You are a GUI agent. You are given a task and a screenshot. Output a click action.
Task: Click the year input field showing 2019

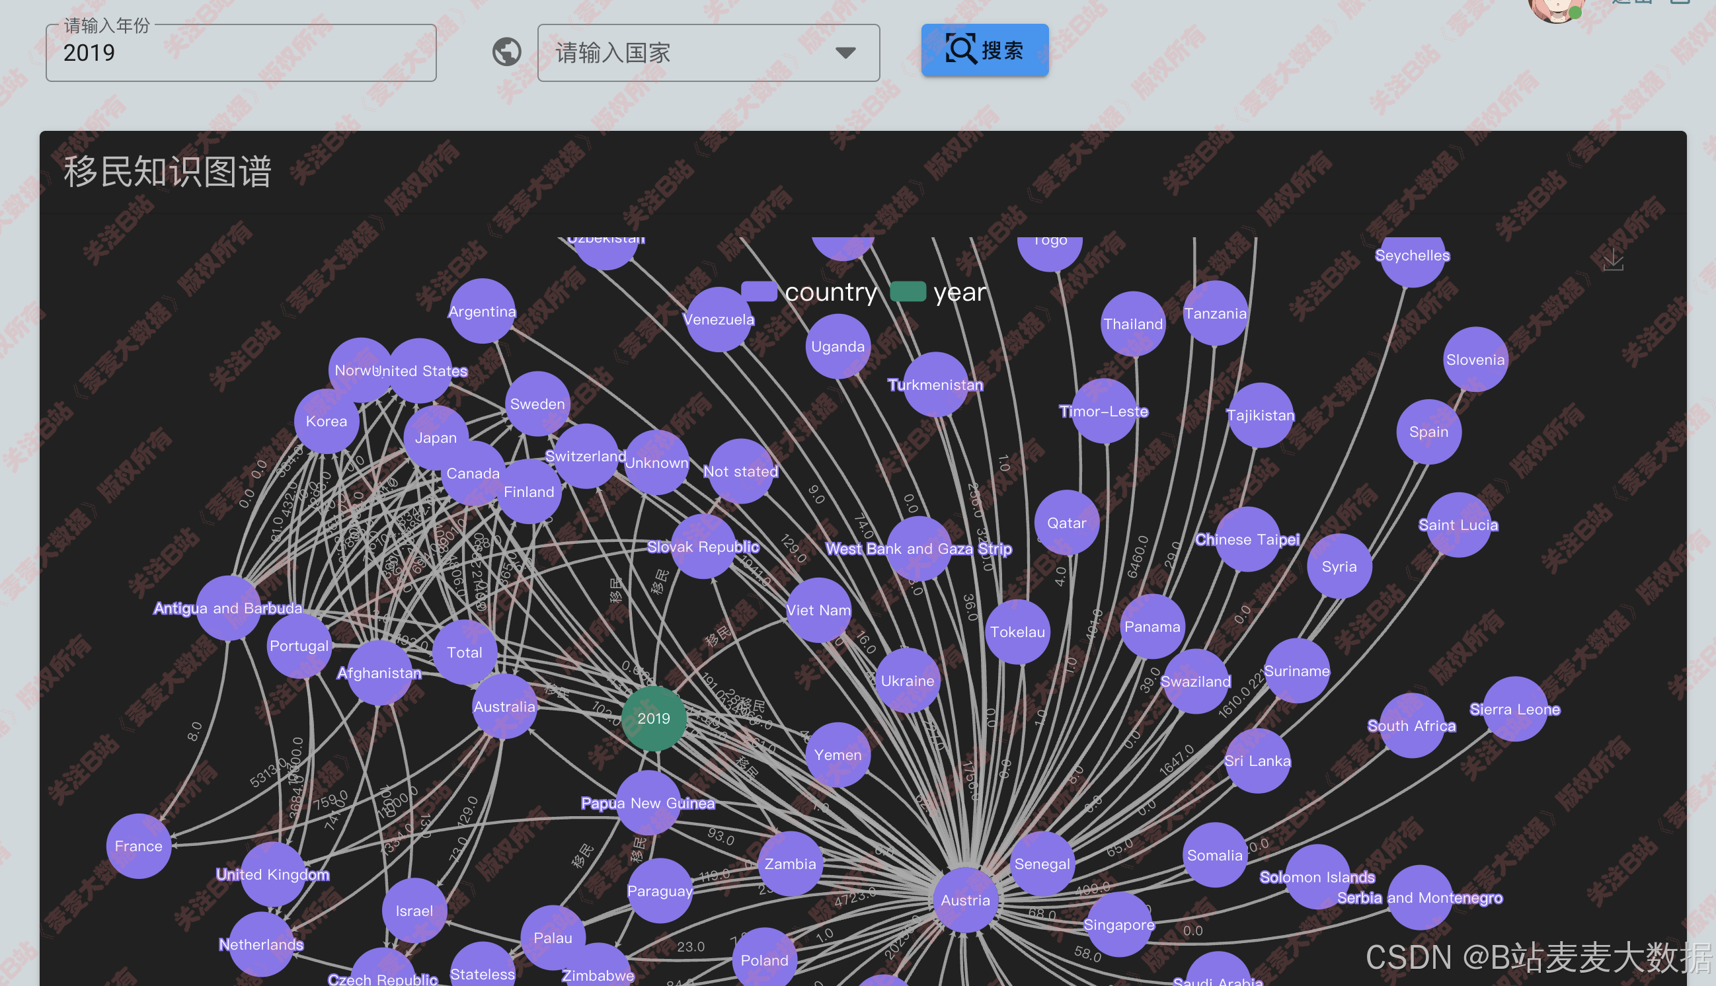click(241, 53)
